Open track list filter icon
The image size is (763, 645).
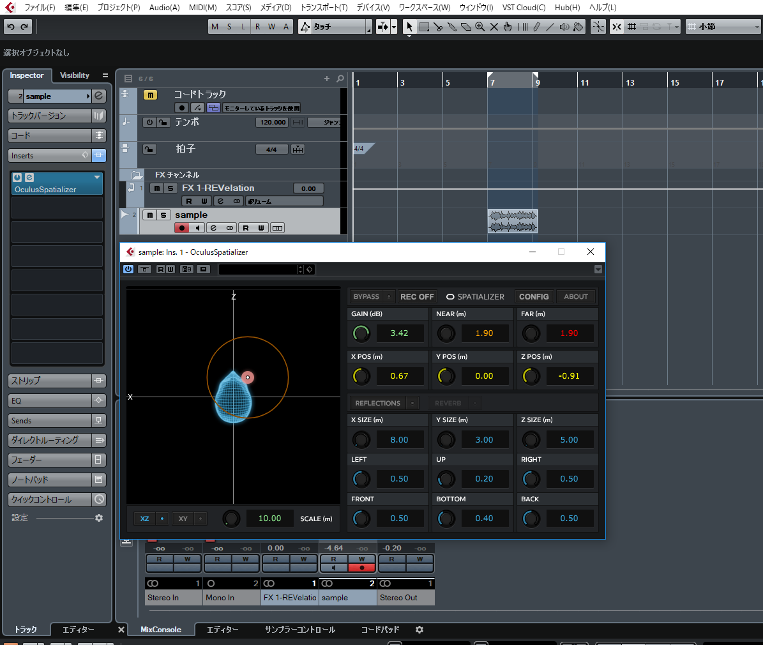(x=128, y=79)
